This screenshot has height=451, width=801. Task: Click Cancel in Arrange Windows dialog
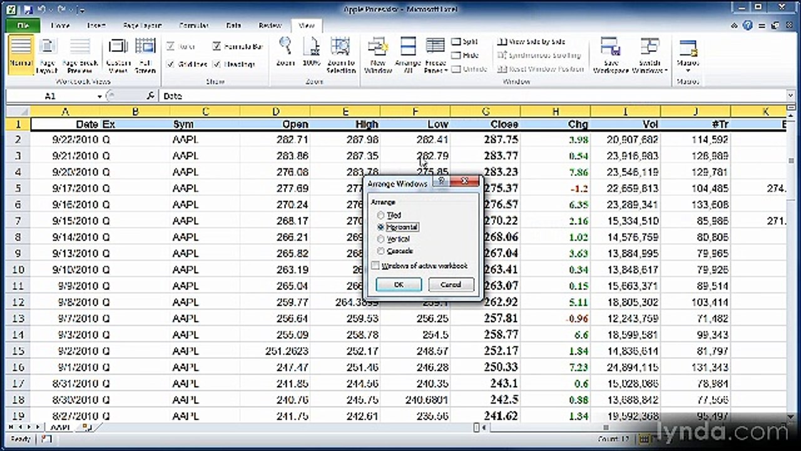click(451, 284)
